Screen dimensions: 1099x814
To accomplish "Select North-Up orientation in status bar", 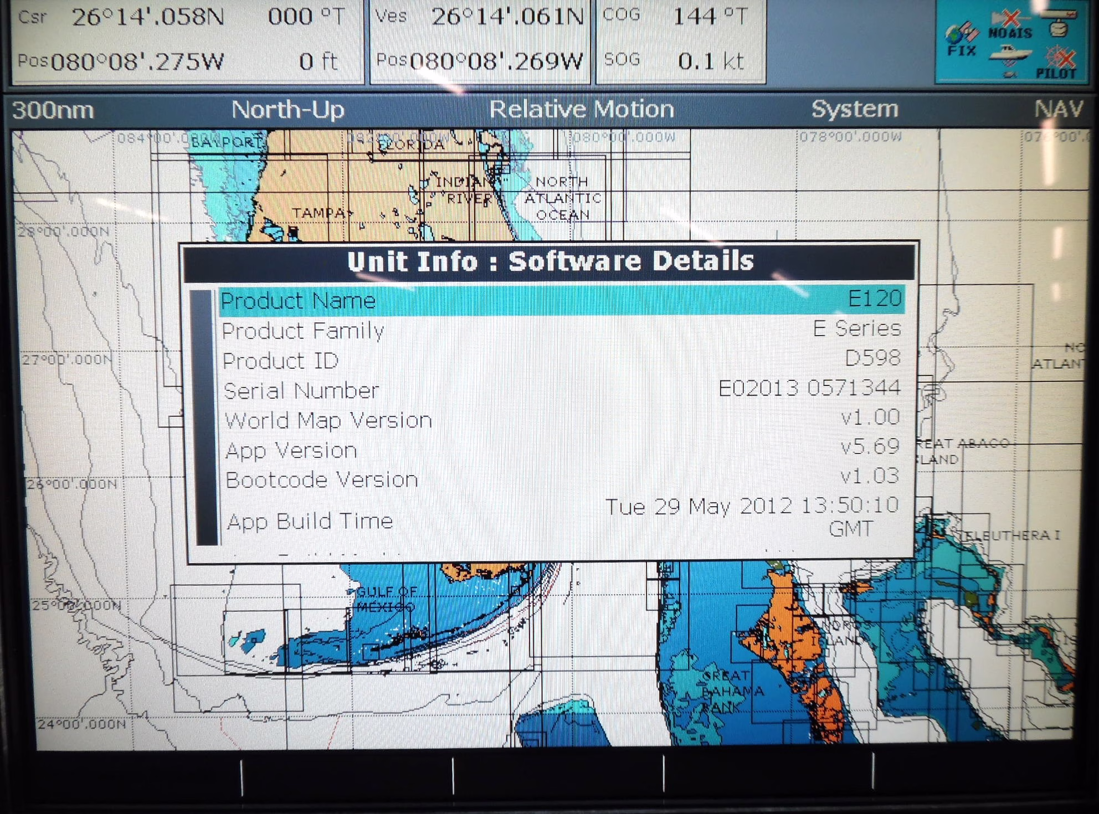I will tap(288, 110).
